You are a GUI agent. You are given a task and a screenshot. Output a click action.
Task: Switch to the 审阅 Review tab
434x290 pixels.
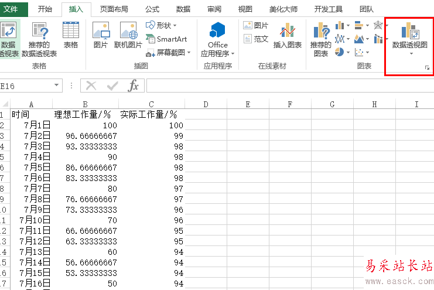coord(214,9)
